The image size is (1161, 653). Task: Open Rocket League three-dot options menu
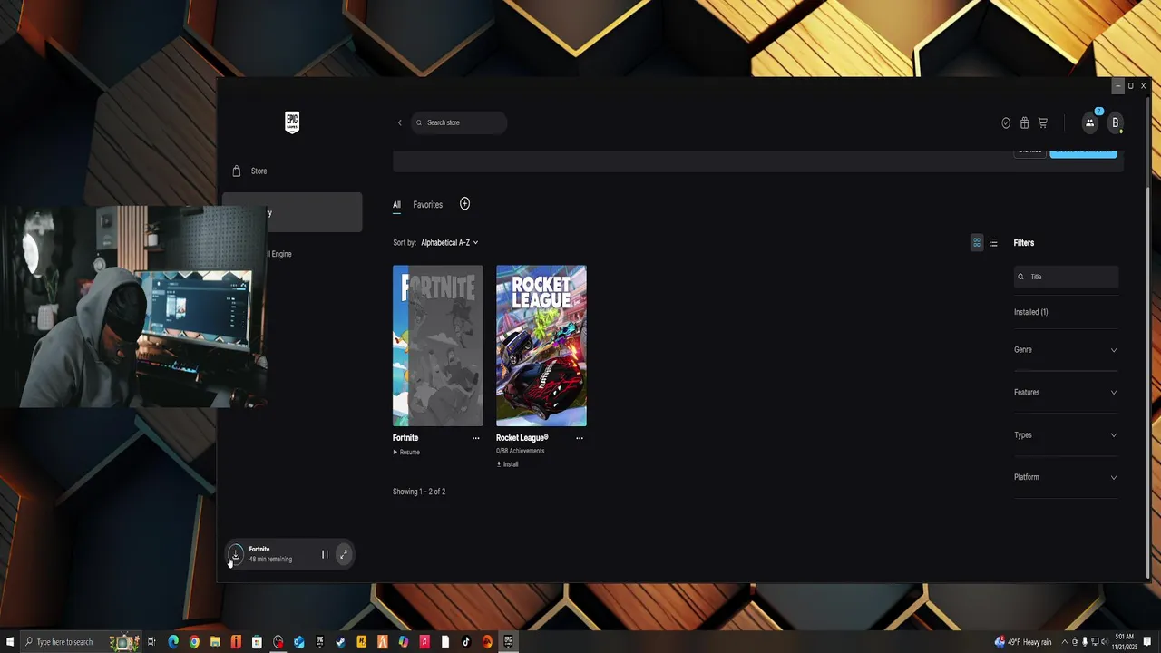[x=580, y=438]
